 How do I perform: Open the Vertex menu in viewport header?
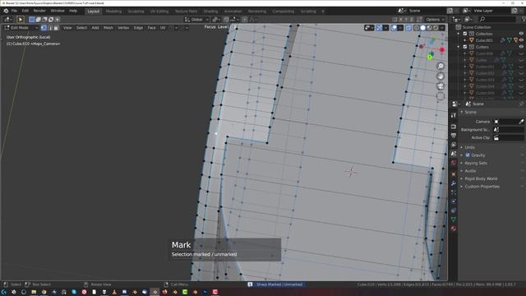(123, 28)
